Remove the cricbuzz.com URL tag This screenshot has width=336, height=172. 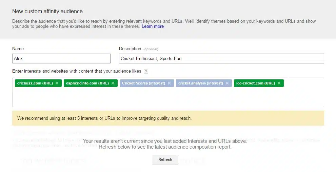click(x=57, y=83)
